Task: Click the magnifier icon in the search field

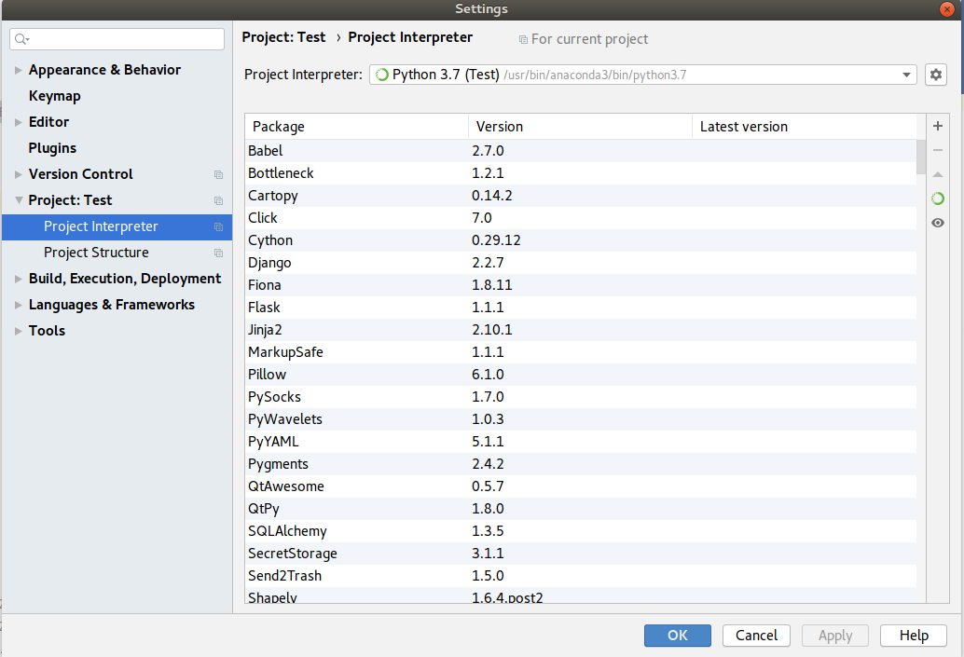Action: pos(21,39)
